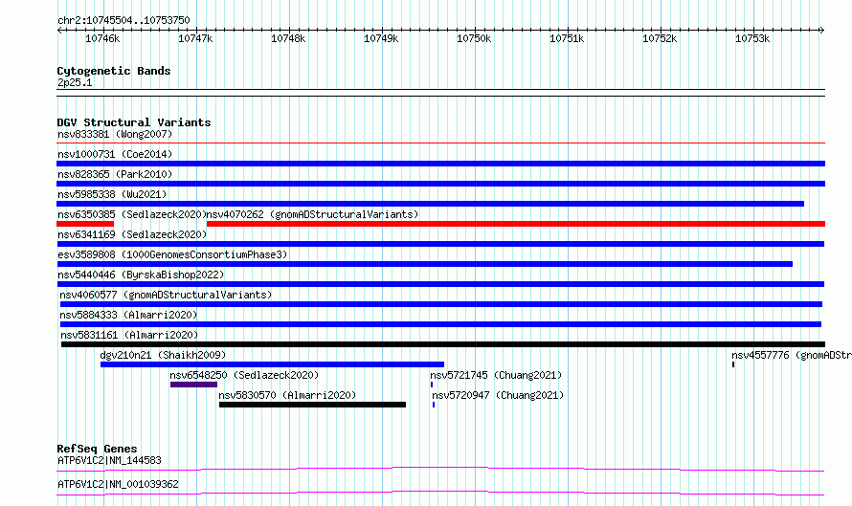
Task: Click the purple bar under nsv6548250
Action: tap(194, 385)
